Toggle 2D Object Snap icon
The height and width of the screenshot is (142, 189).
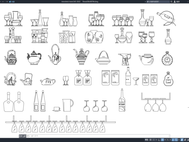pos(176,140)
